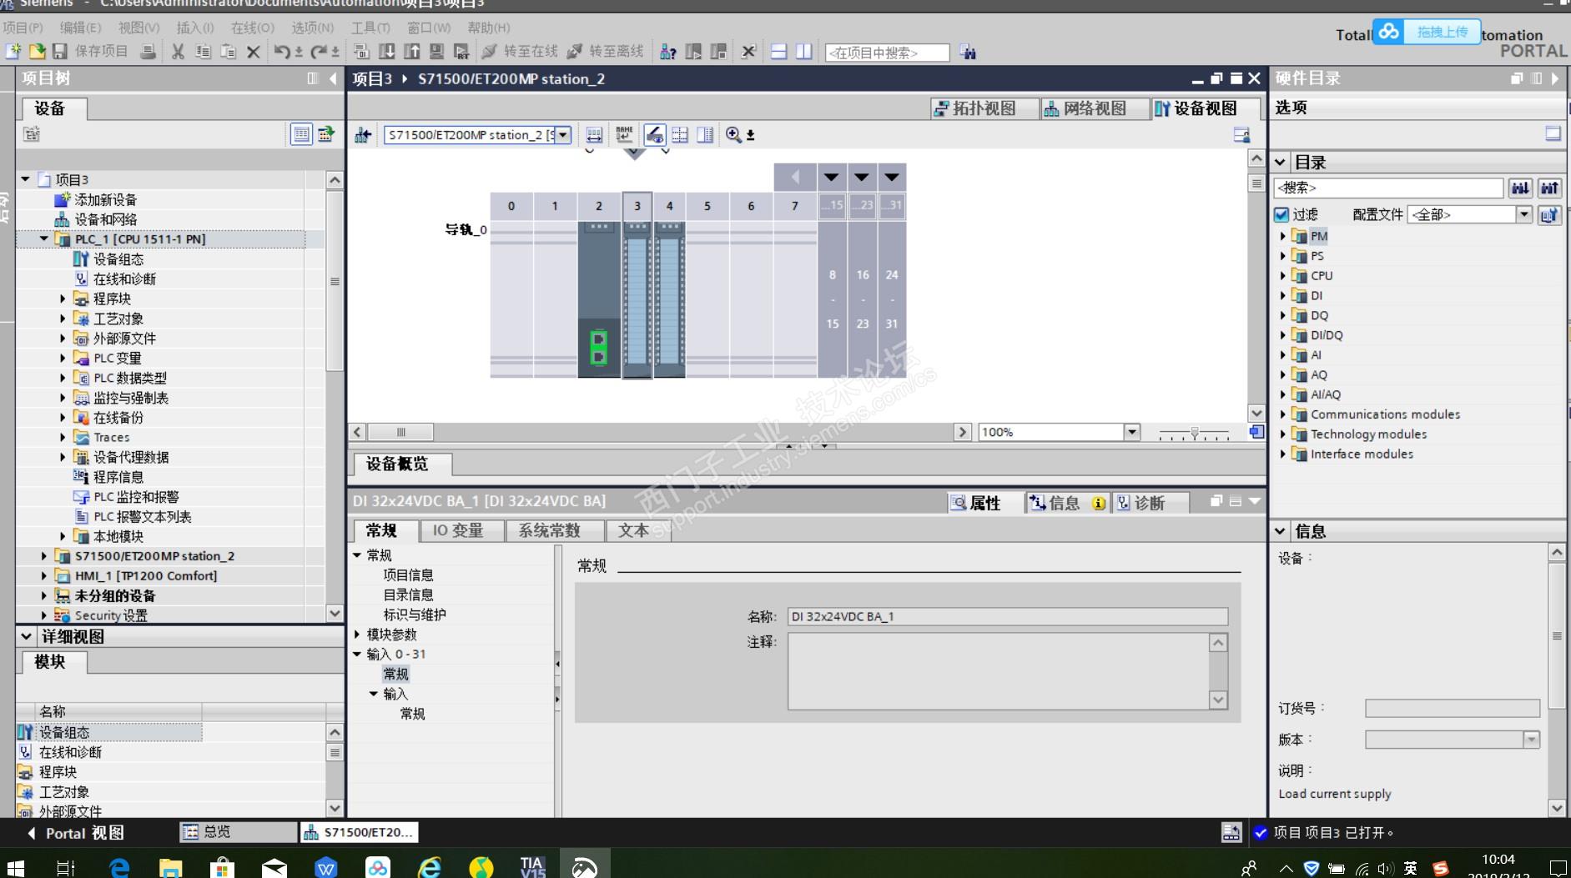Image resolution: width=1571 pixels, height=878 pixels.
Task: Open the 在线(O) menu
Action: [x=253, y=28]
